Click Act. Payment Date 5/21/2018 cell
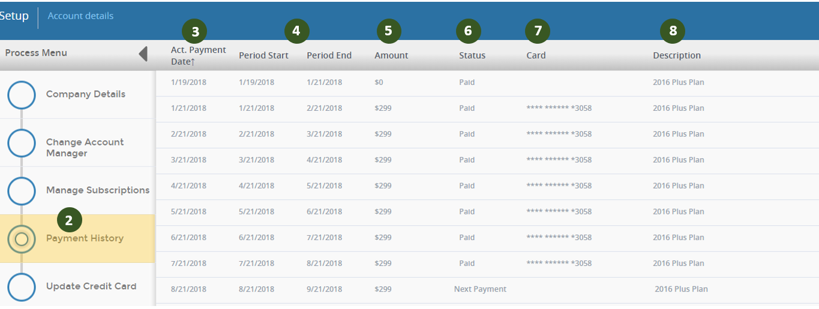Viewport: 819px width, 309px height. [x=188, y=212]
